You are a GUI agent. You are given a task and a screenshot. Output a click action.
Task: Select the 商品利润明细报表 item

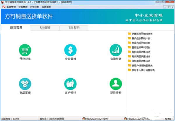[141, 43]
